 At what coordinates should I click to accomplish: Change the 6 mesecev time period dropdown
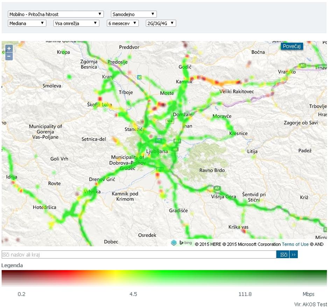123,23
